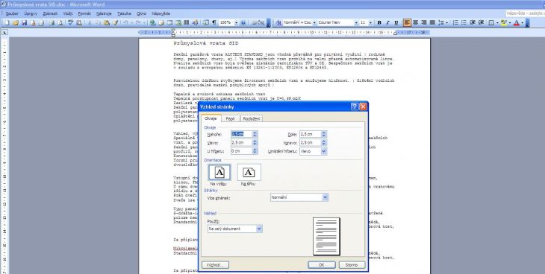Open the Použít Na celý dokument dropdown
Screen dimensions: 545x274
click(x=259, y=229)
